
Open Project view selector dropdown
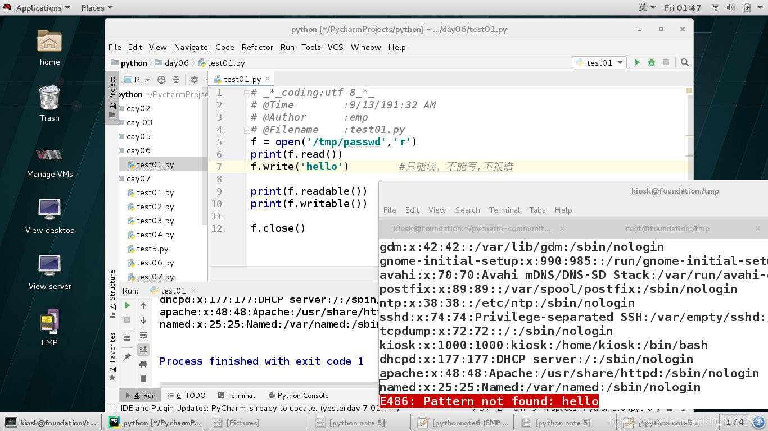click(137, 80)
